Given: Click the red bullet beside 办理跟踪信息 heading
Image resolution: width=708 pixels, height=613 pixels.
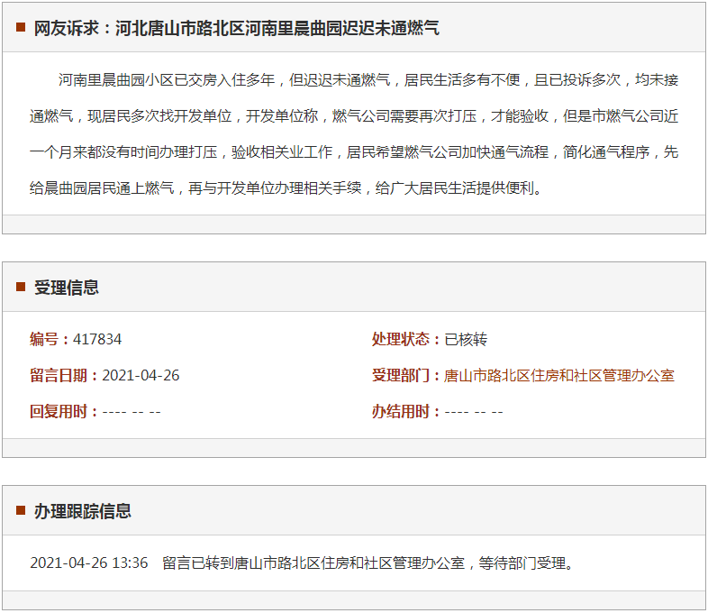Looking at the screenshot, I should coord(20,511).
